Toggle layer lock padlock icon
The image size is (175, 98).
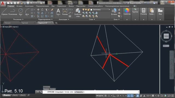tap(88, 10)
